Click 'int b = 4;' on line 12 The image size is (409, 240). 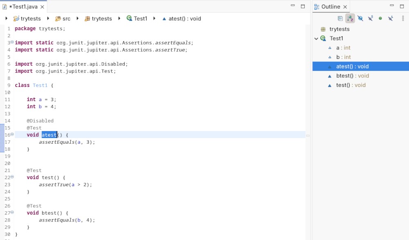(x=41, y=106)
